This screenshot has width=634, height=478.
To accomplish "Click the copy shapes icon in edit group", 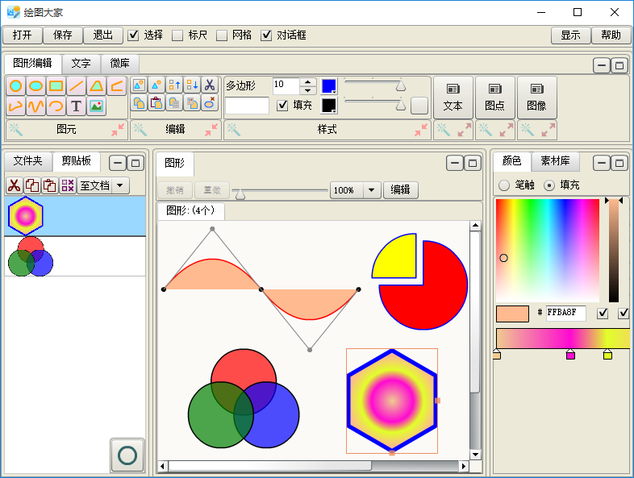I will 139,103.
